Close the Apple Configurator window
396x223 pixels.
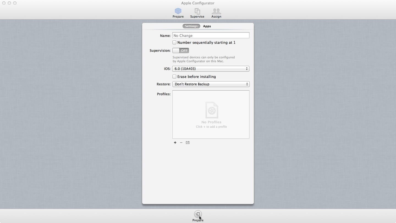4,3
